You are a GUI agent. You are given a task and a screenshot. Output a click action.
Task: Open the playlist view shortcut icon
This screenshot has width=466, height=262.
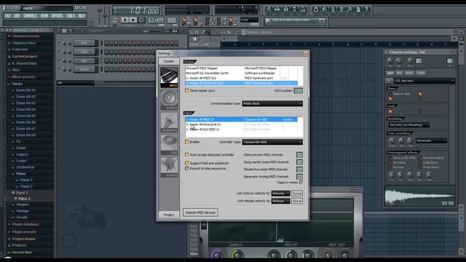(269, 9)
